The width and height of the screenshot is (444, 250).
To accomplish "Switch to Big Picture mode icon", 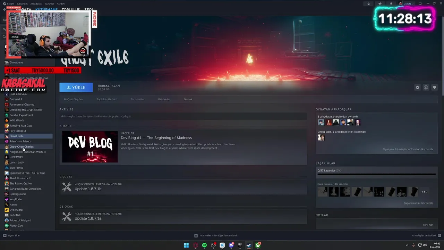I will click(420, 3).
